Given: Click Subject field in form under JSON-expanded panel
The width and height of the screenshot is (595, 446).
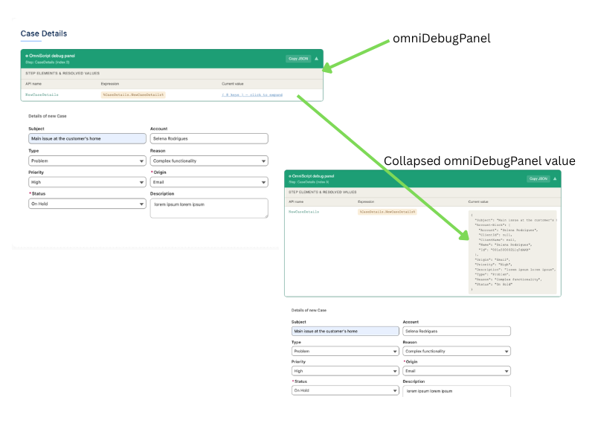Looking at the screenshot, I should (345, 332).
